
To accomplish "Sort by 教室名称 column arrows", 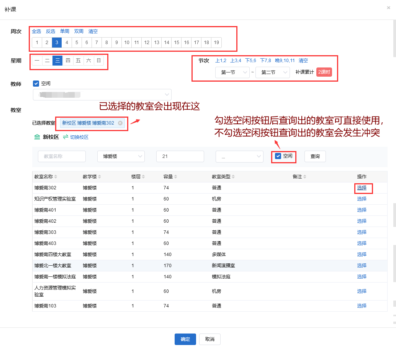I will point(56,177).
